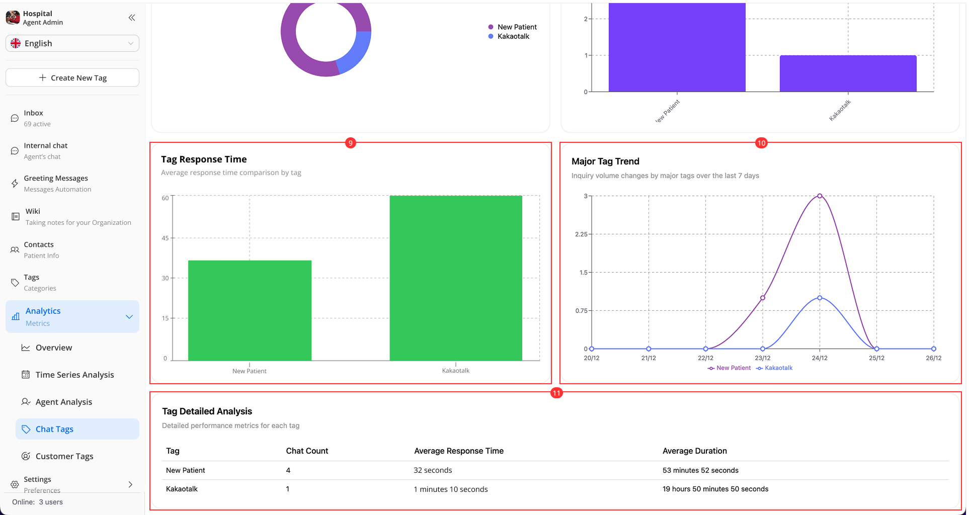
Task: Select the Tags categories icon
Action: click(15, 282)
